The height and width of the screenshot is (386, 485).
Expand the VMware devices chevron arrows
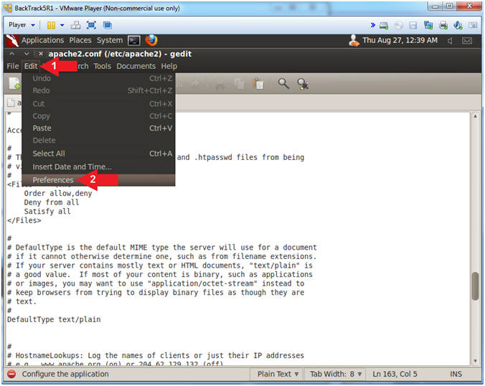click(x=373, y=25)
